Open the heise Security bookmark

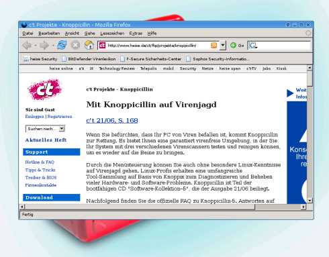[x=40, y=59]
